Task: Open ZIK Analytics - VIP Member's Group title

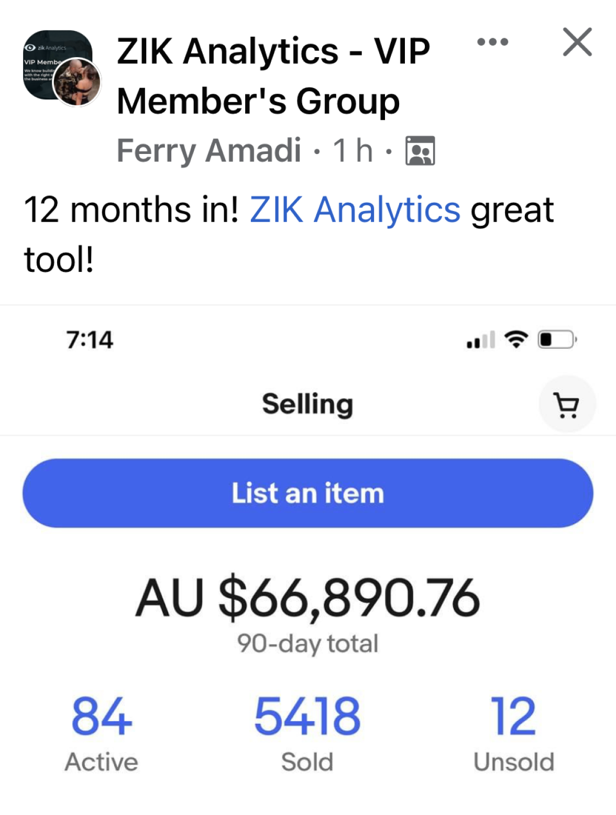Action: point(273,76)
